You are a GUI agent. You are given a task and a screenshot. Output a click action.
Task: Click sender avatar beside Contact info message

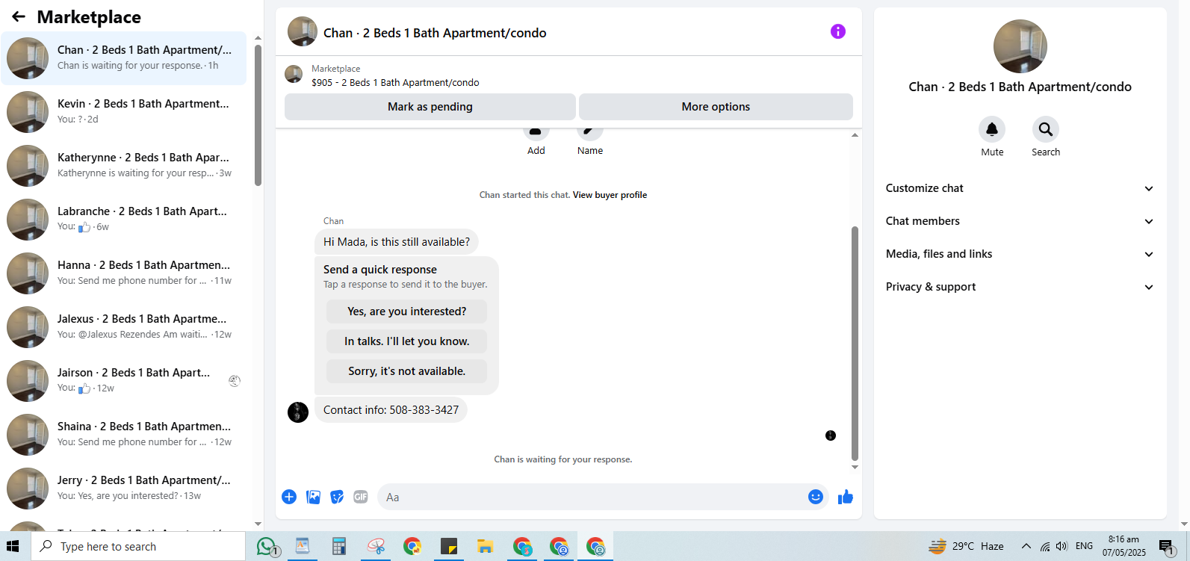click(x=298, y=412)
